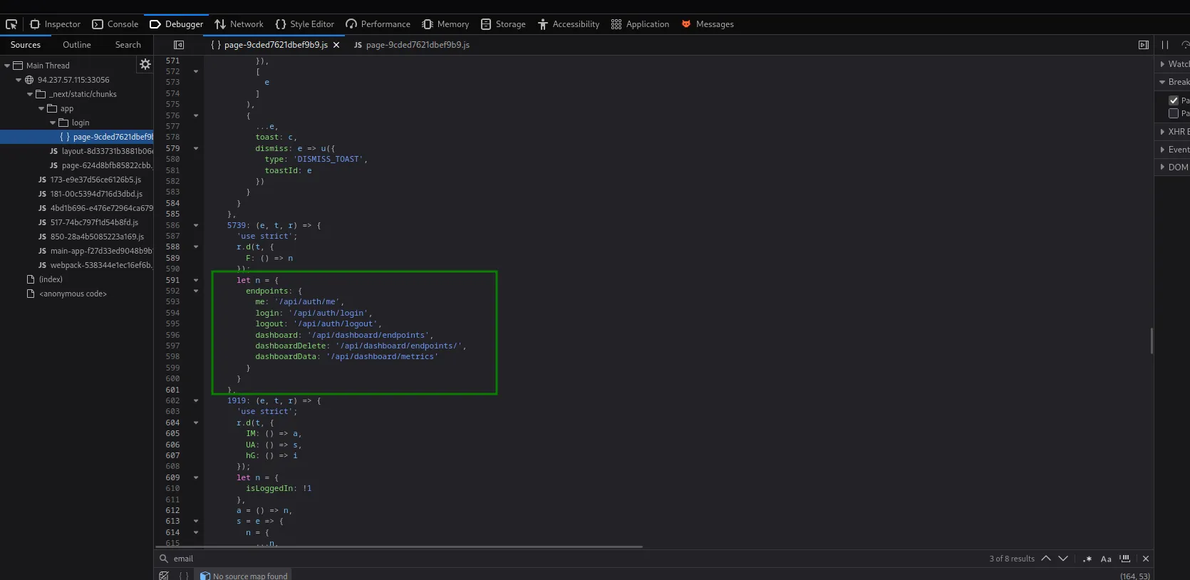
Task: Select the Debugger panel tab
Action: [177, 24]
